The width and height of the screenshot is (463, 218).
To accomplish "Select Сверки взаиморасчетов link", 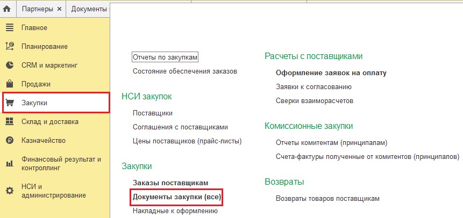I will coord(315,101).
